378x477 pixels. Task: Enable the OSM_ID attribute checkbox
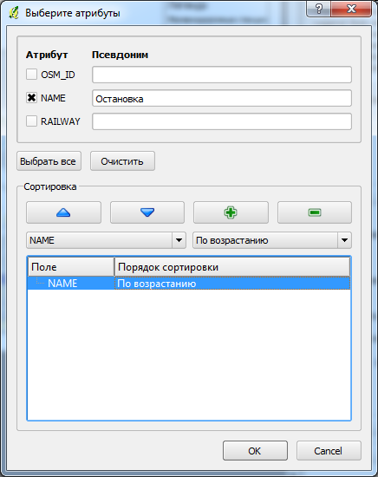[x=31, y=75]
